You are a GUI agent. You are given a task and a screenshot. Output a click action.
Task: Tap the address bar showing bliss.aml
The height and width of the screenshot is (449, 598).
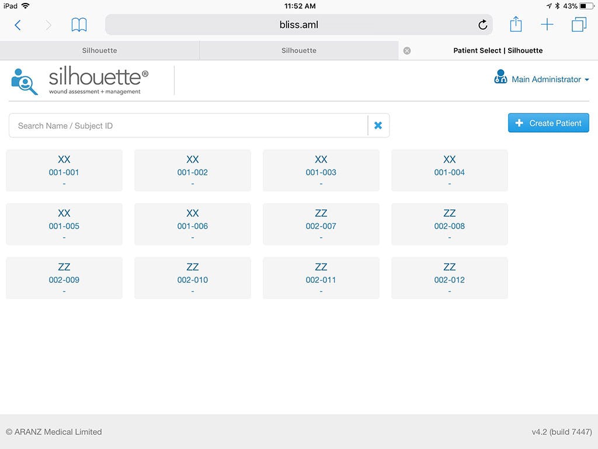tap(299, 24)
